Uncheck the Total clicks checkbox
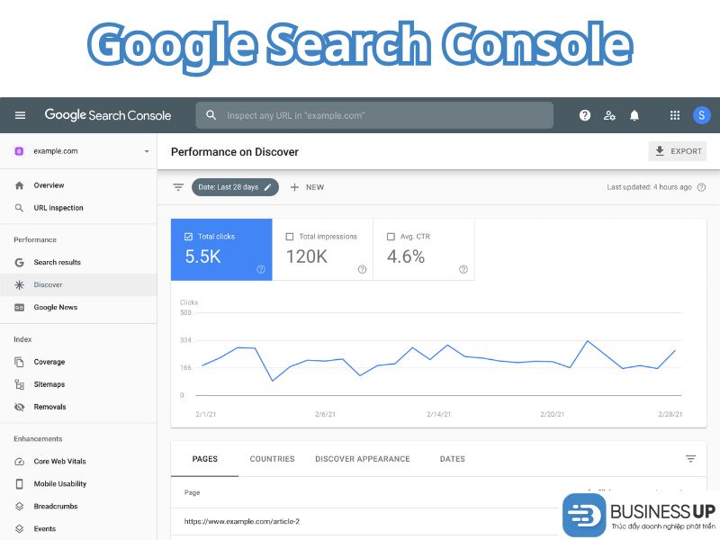Screen dimensions: 720x540 [188, 237]
